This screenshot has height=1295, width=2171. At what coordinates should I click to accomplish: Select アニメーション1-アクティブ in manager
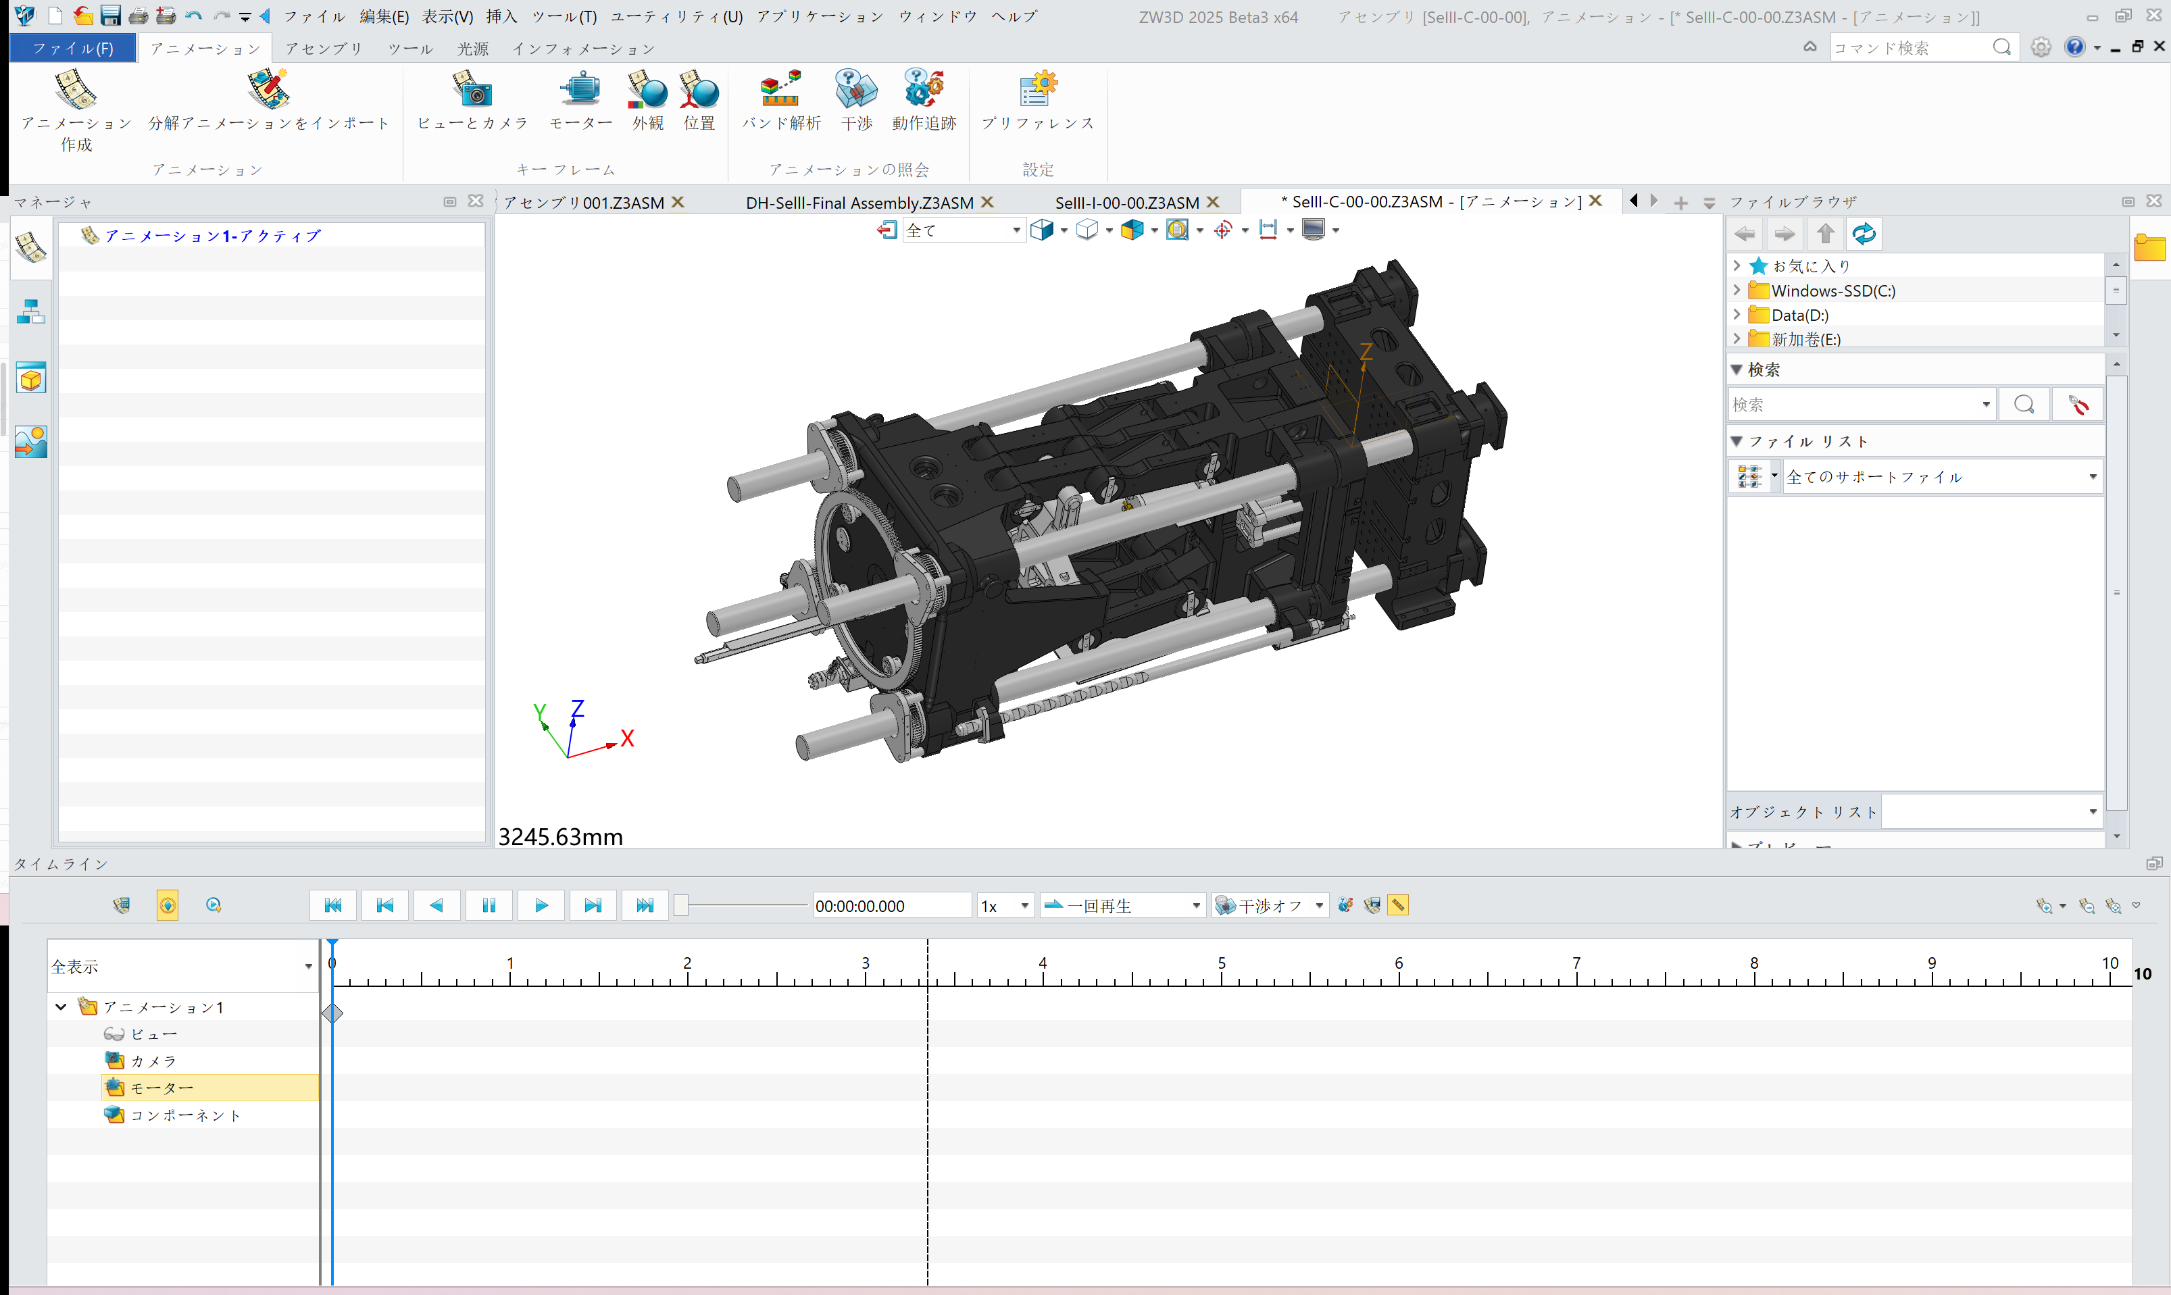(212, 236)
